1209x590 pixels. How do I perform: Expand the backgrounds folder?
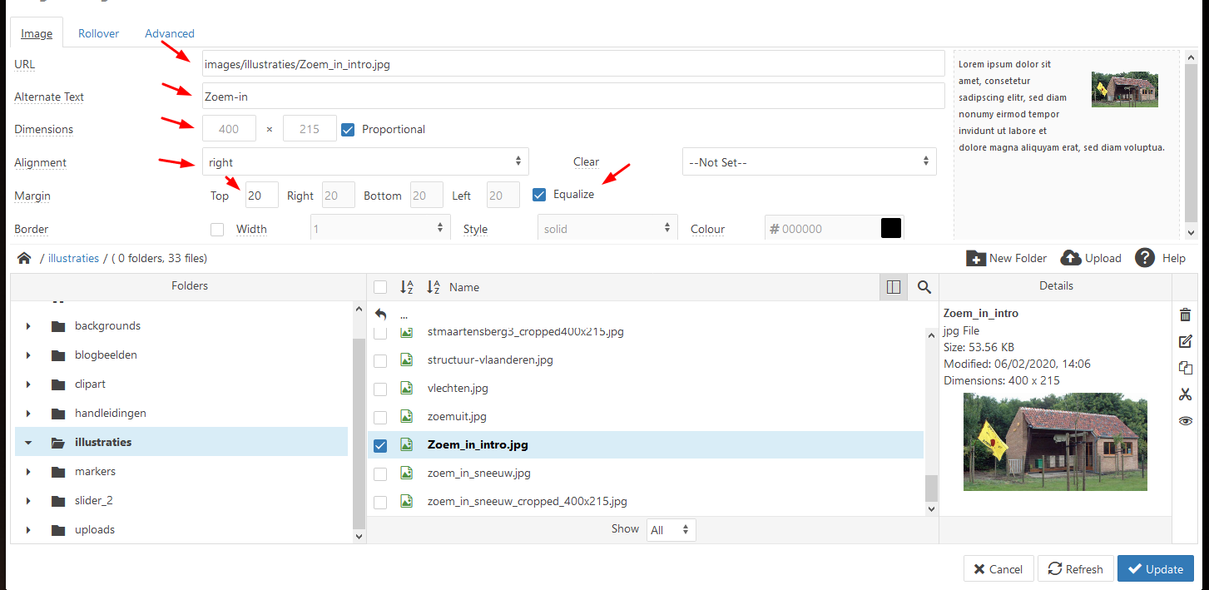28,326
